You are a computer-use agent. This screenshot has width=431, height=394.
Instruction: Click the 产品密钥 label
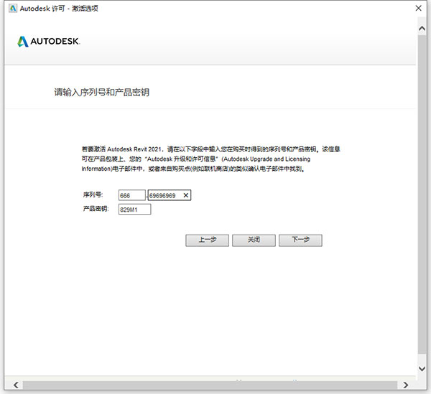pyautogui.click(x=95, y=209)
